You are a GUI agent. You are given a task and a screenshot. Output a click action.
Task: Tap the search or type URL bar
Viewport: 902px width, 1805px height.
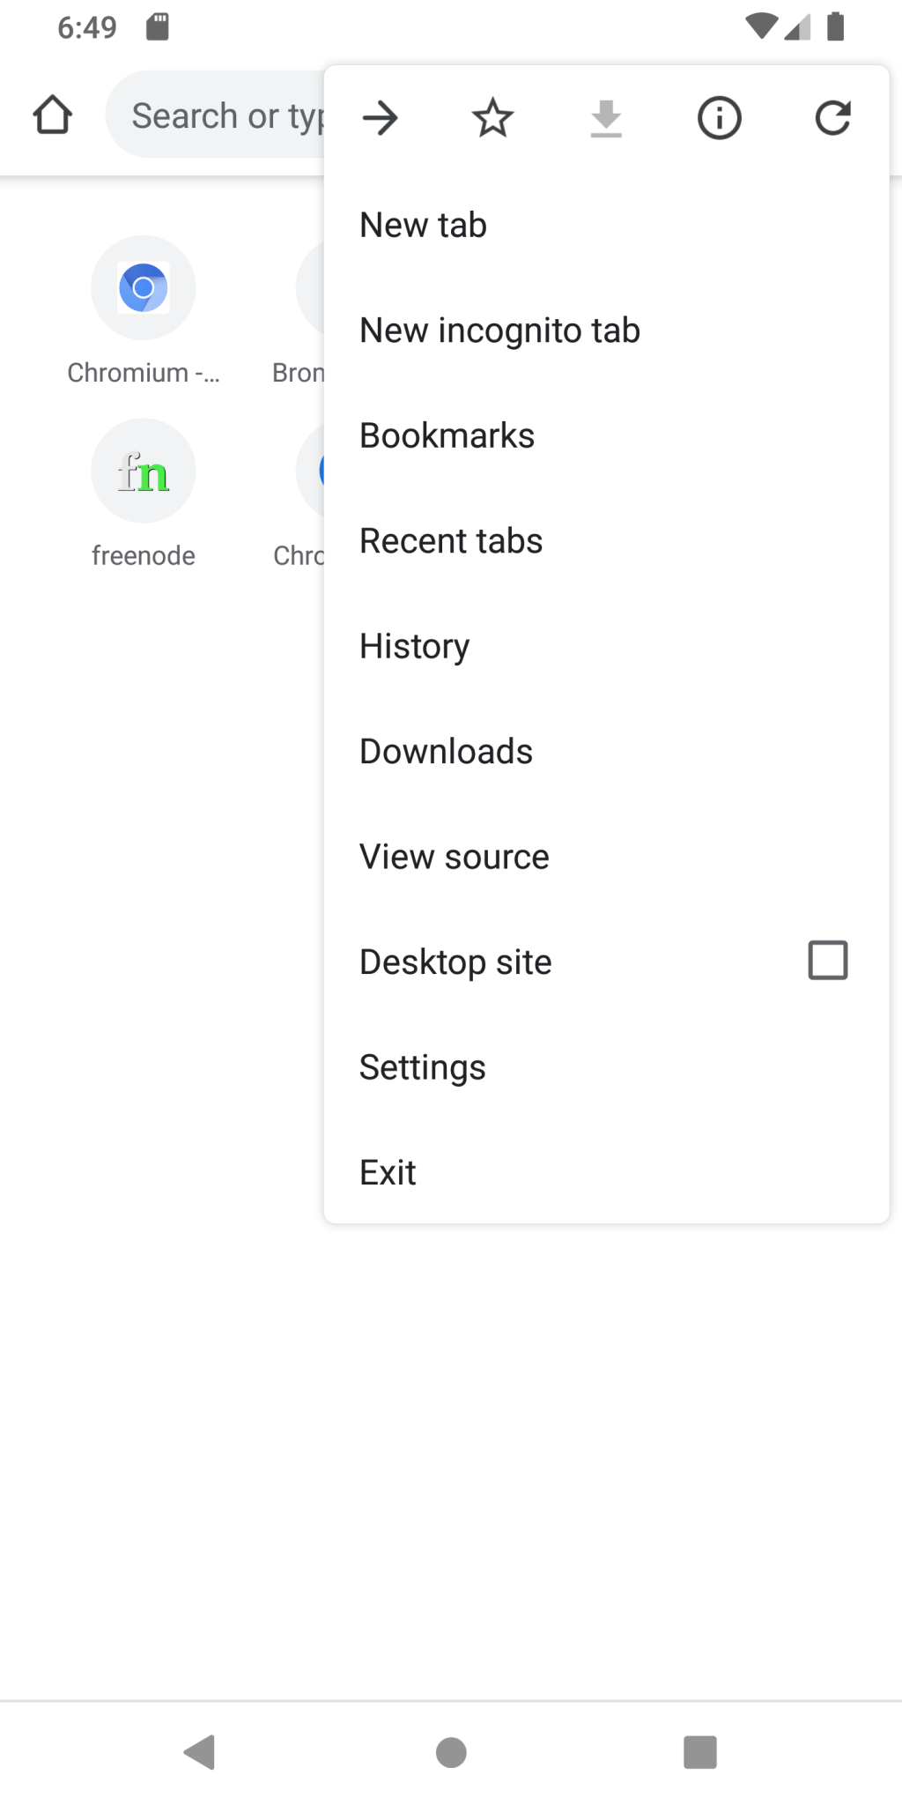pos(220,114)
